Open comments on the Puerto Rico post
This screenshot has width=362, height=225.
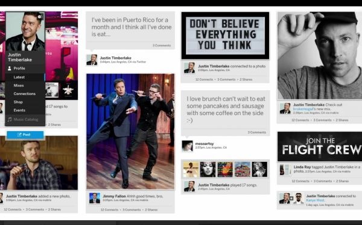coord(162,46)
